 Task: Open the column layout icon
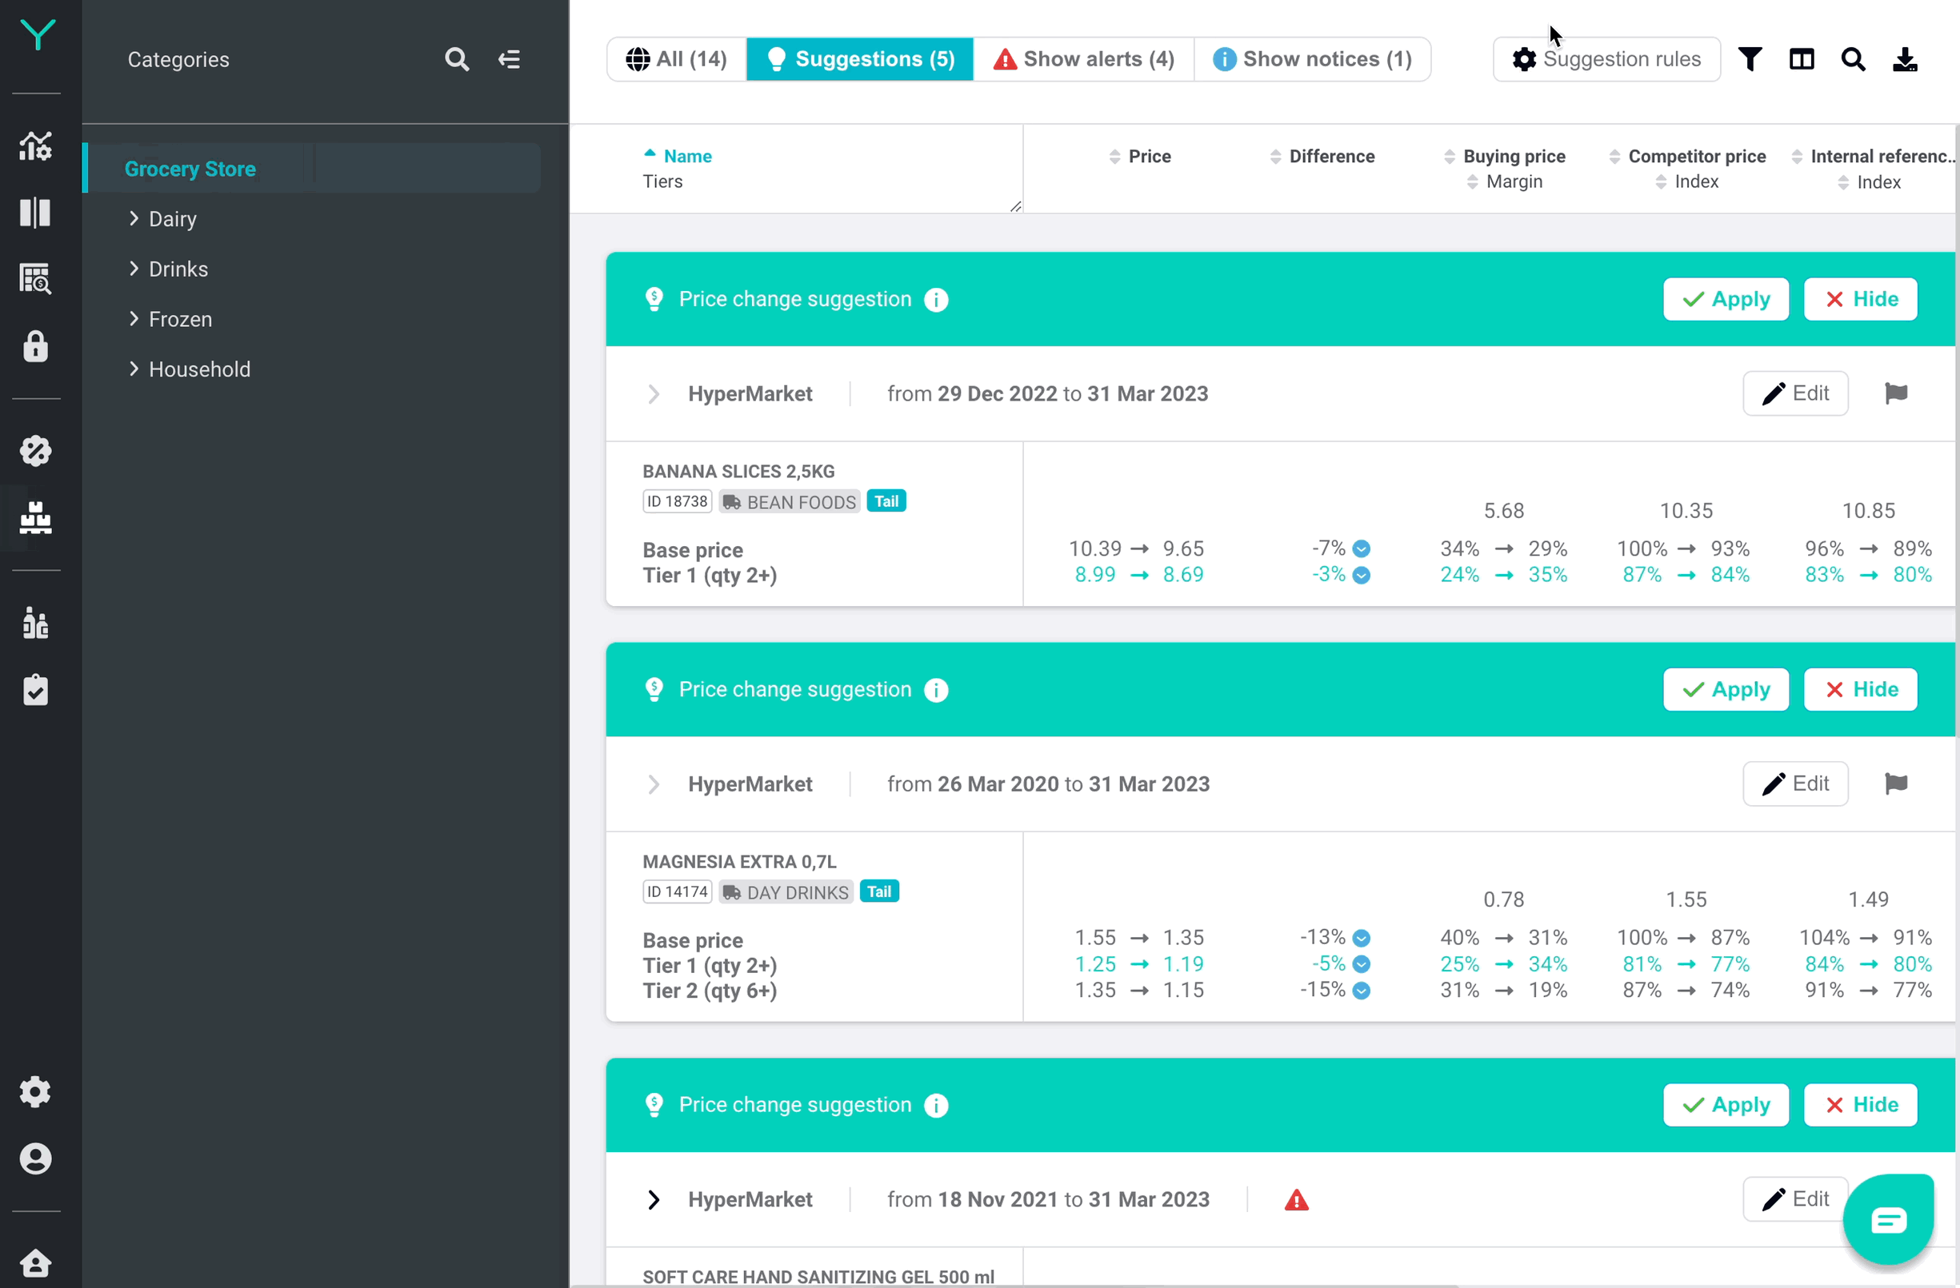(x=1802, y=59)
